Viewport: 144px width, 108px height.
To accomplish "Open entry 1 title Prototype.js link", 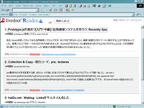I will [58, 30].
